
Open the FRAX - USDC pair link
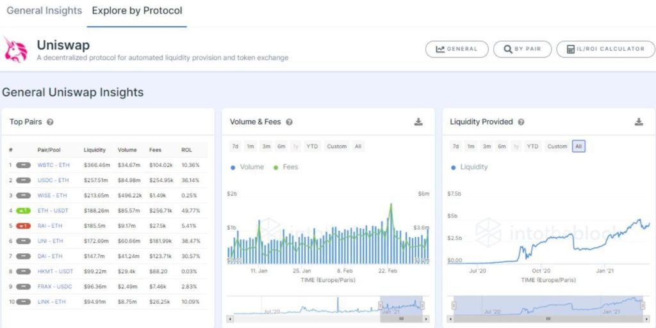tap(55, 286)
